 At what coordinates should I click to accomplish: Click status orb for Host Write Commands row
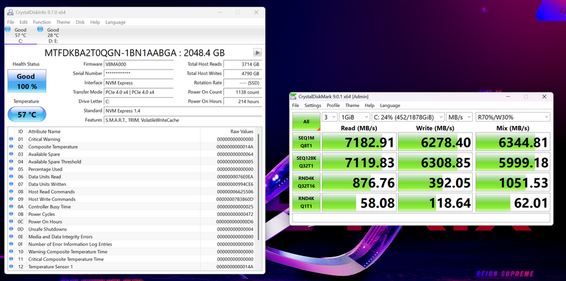click(x=11, y=199)
